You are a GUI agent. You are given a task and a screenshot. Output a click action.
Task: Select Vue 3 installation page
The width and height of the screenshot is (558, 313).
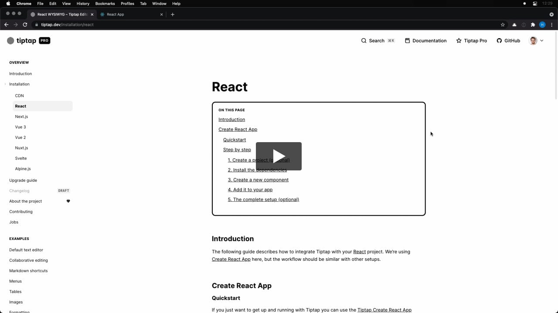(20, 127)
